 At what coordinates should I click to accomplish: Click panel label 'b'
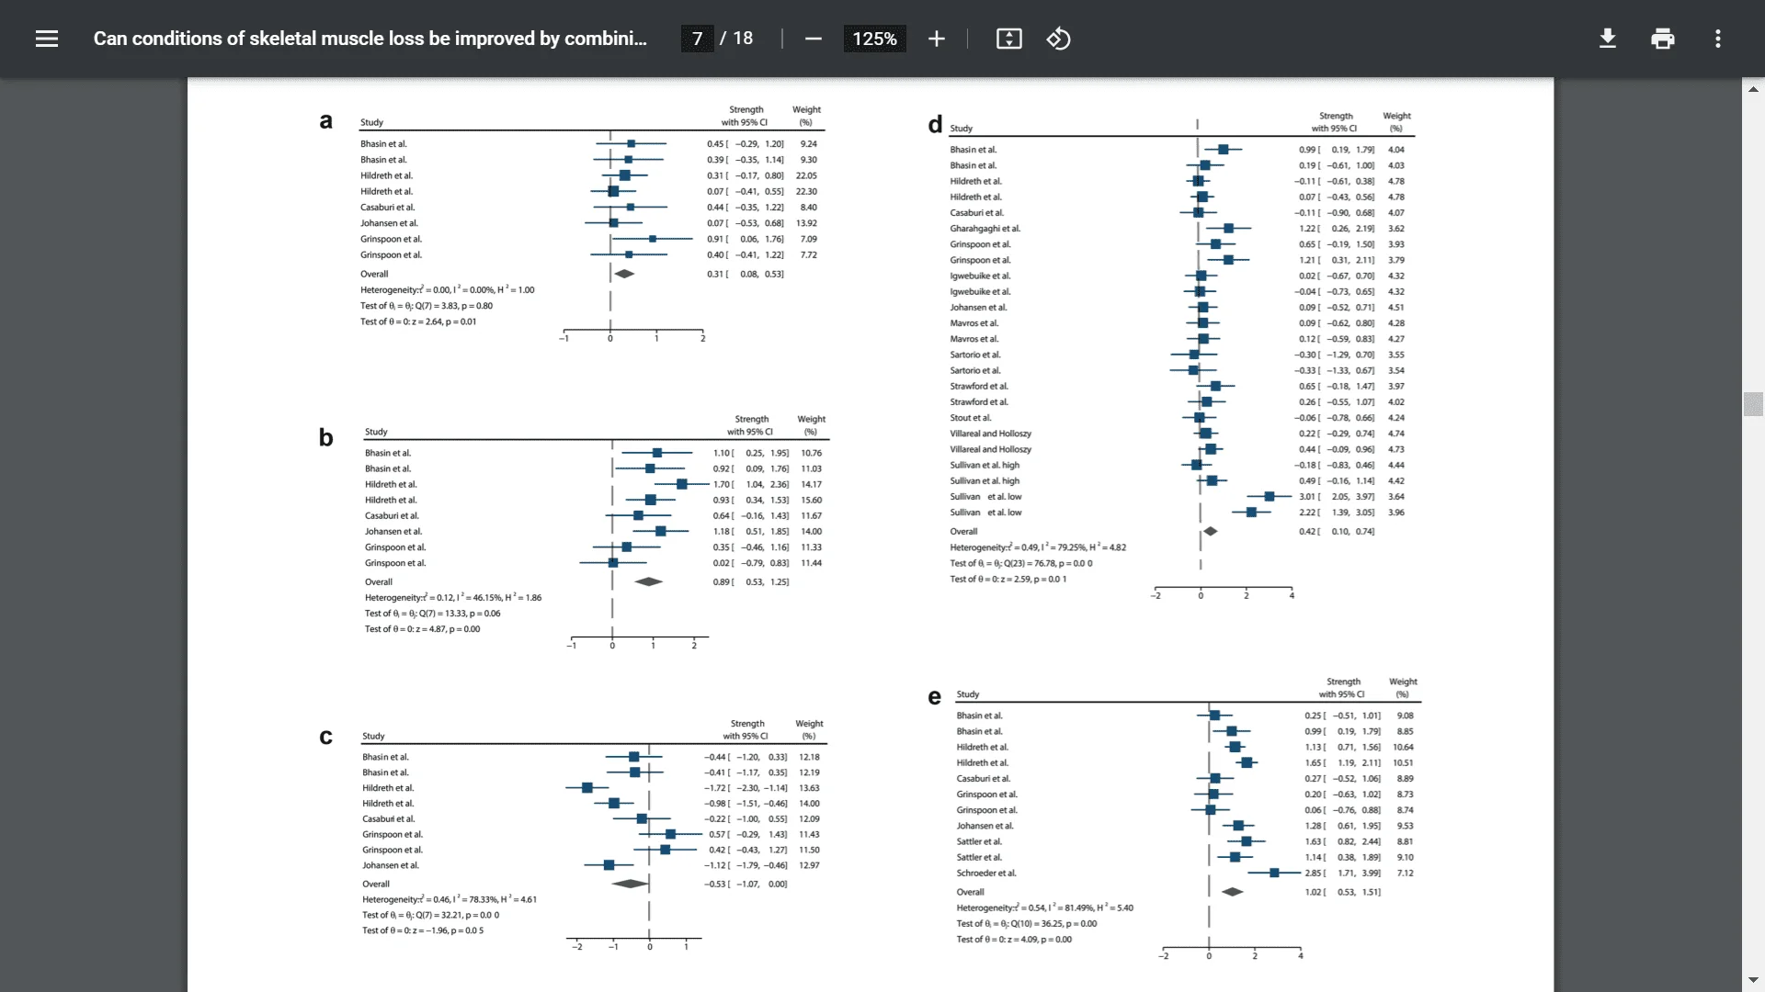pyautogui.click(x=325, y=437)
